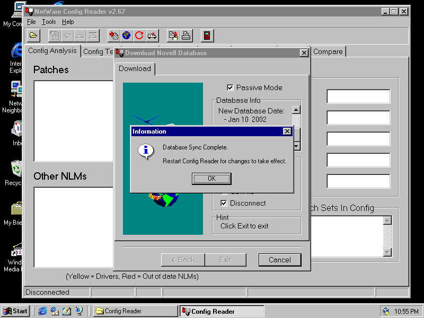Image resolution: width=424 pixels, height=318 pixels.
Task: Toggle the Disconnect checkbox
Action: 224,203
